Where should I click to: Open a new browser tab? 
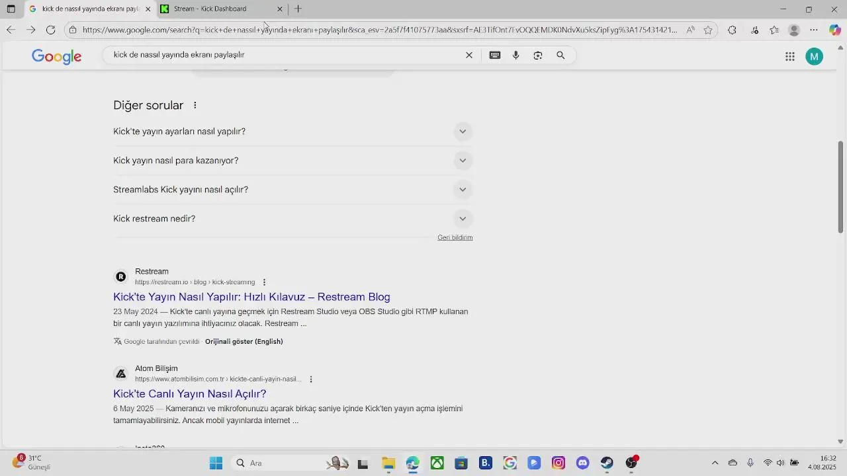[298, 9]
